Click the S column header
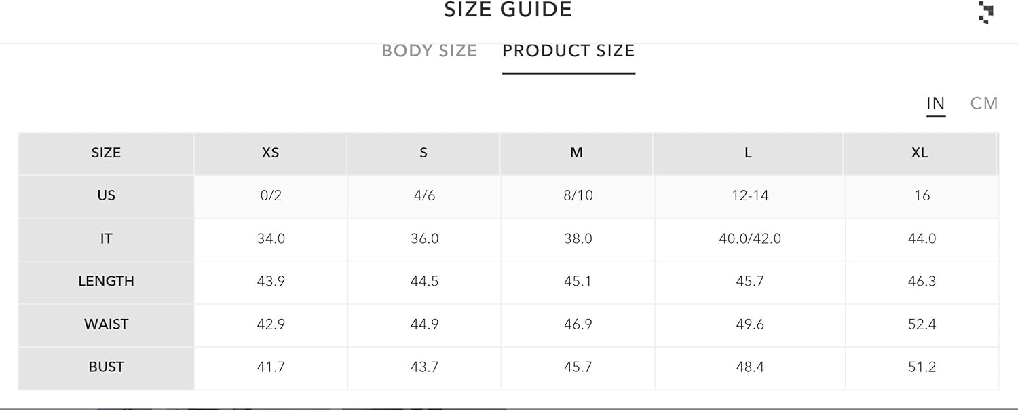Screen dimensions: 1018x410 [x=423, y=153]
